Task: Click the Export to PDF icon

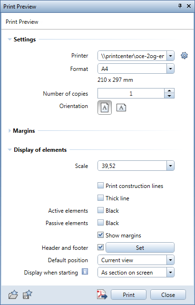Action: [x=102, y=294]
